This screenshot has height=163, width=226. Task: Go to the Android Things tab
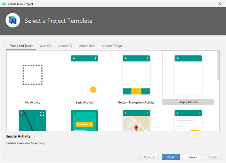(x=112, y=46)
